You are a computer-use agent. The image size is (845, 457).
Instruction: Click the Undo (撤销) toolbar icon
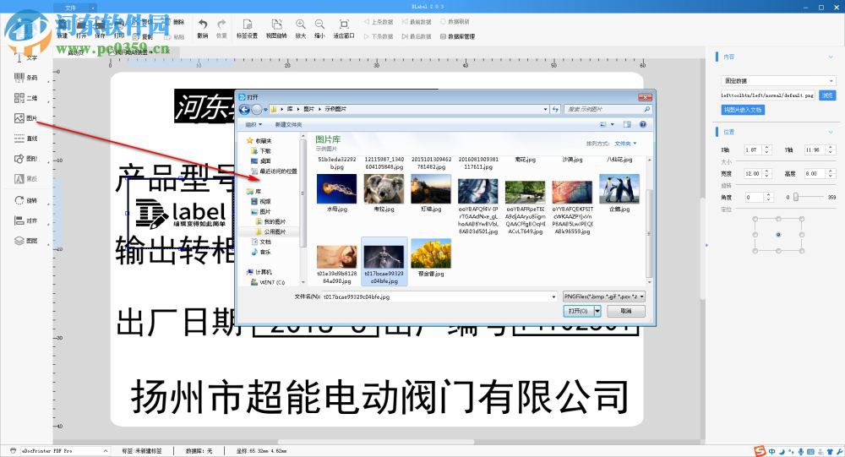(202, 29)
